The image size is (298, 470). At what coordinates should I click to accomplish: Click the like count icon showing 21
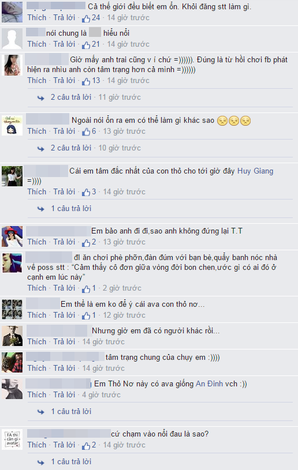(86, 45)
